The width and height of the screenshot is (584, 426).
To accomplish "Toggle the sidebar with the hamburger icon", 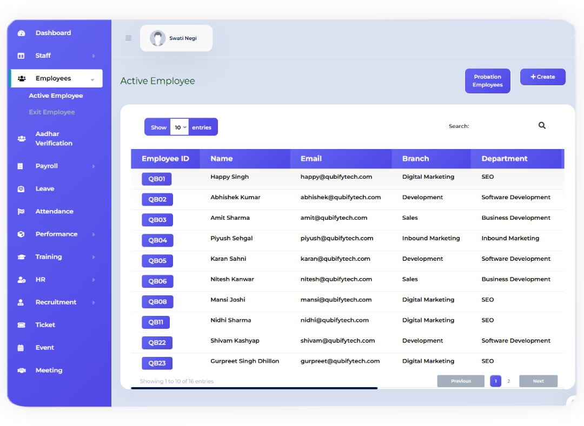I will 128,38.
